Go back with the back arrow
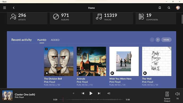 tap(14, 8)
